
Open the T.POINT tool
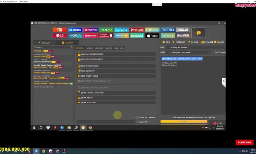[x=193, y=42]
